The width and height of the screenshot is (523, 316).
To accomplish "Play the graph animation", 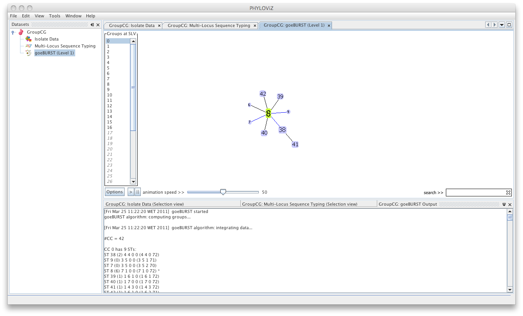I will [131, 192].
